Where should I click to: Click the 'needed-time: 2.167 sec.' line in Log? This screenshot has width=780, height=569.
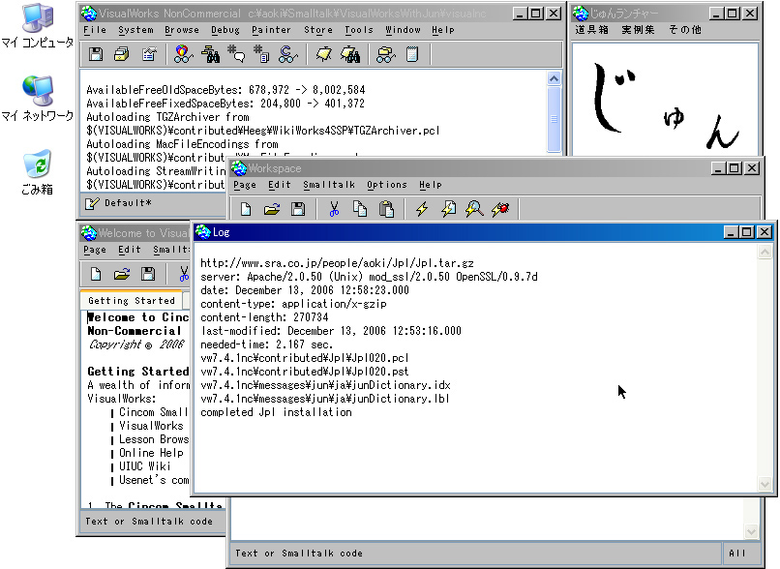(x=267, y=344)
